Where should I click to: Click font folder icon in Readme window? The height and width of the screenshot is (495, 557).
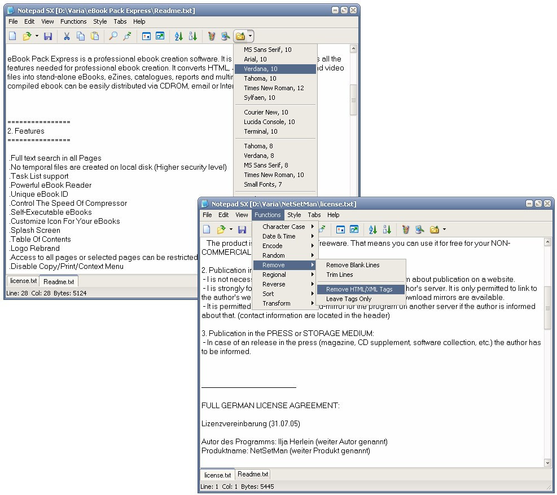(x=240, y=36)
